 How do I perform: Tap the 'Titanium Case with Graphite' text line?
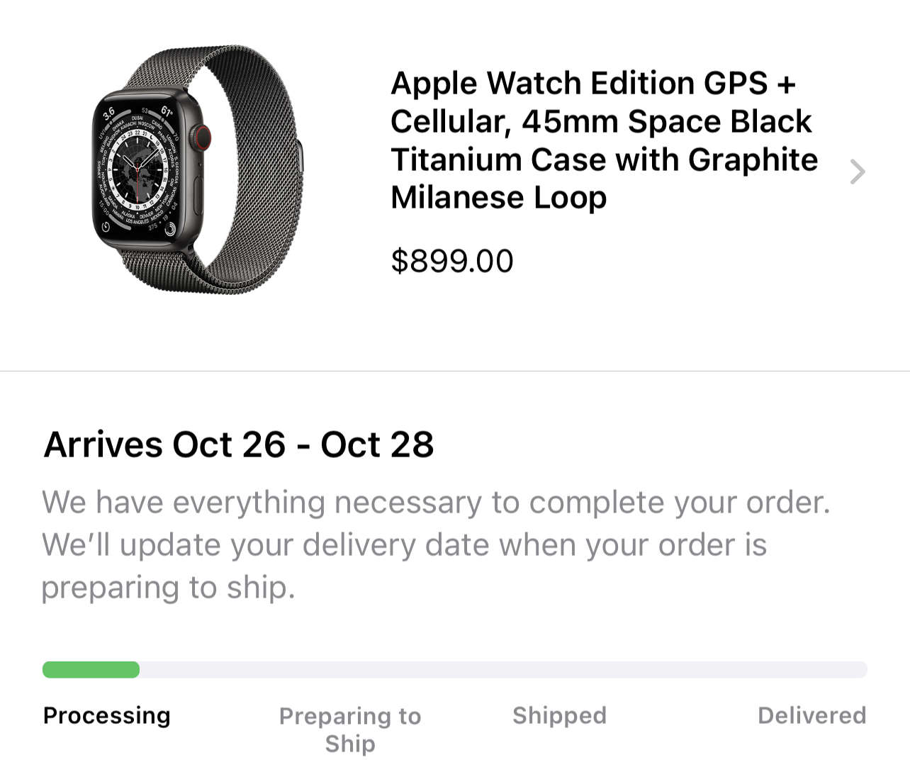[x=605, y=159]
